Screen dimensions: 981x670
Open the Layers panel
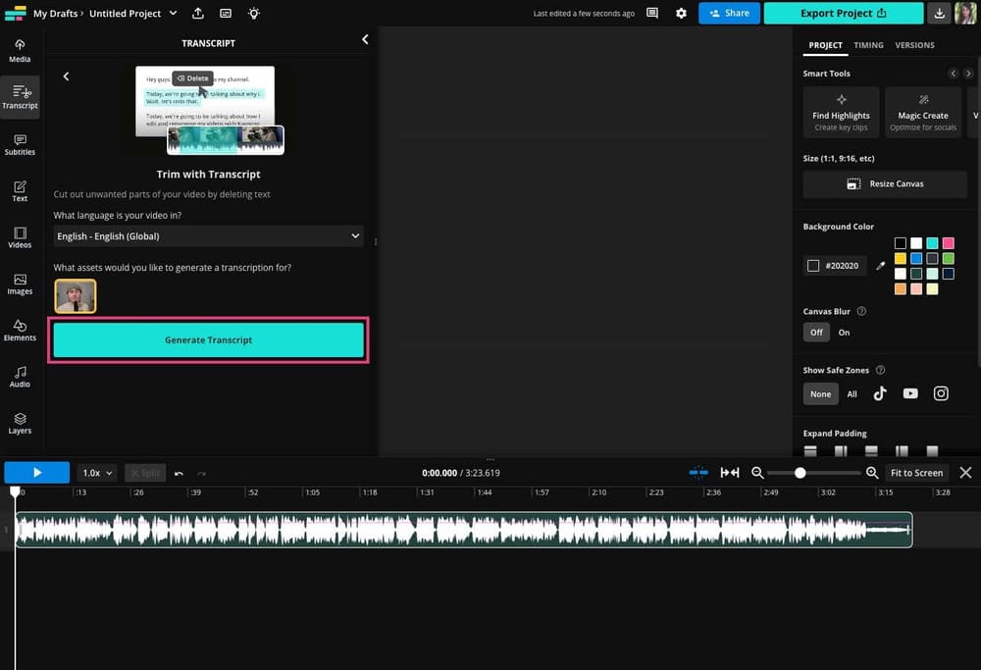tap(19, 423)
